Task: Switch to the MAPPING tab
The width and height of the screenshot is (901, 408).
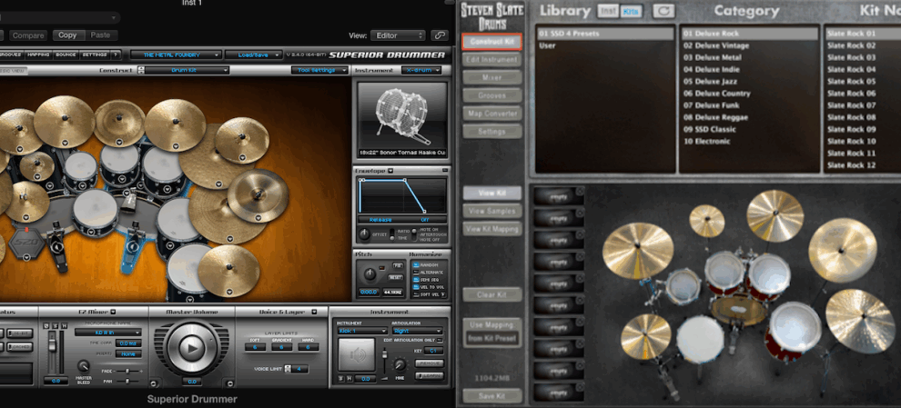Action: pos(38,55)
